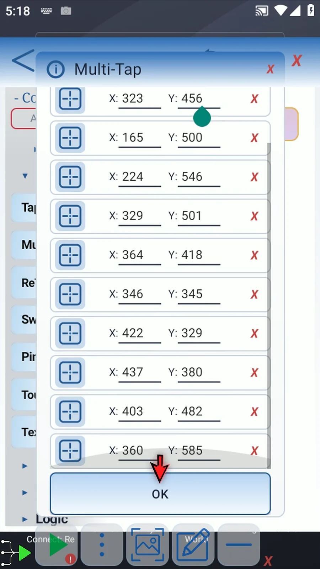This screenshot has width=320, height=569.
Task: Open screenshot image tool in bottom bar
Action: tap(148, 544)
